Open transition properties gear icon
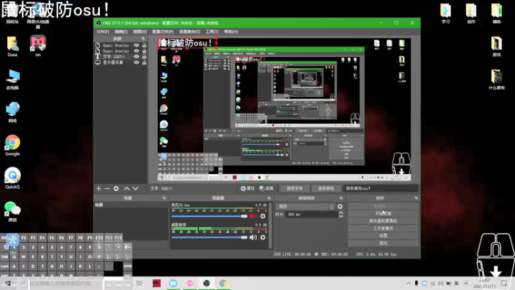The image size is (515, 290). pyautogui.click(x=340, y=206)
